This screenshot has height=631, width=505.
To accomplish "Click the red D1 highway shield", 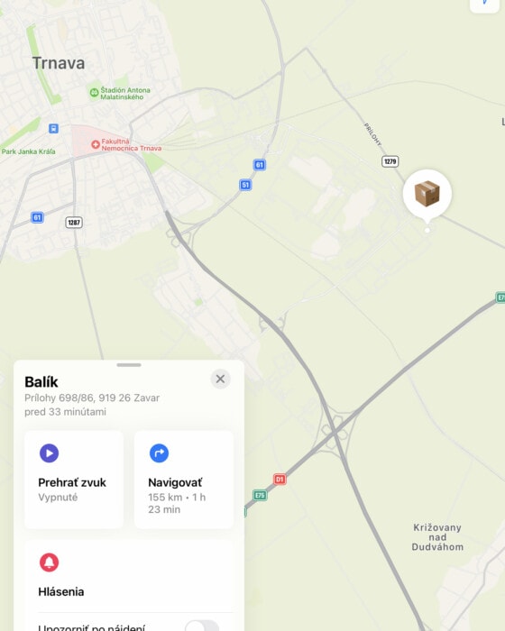I will point(280,480).
